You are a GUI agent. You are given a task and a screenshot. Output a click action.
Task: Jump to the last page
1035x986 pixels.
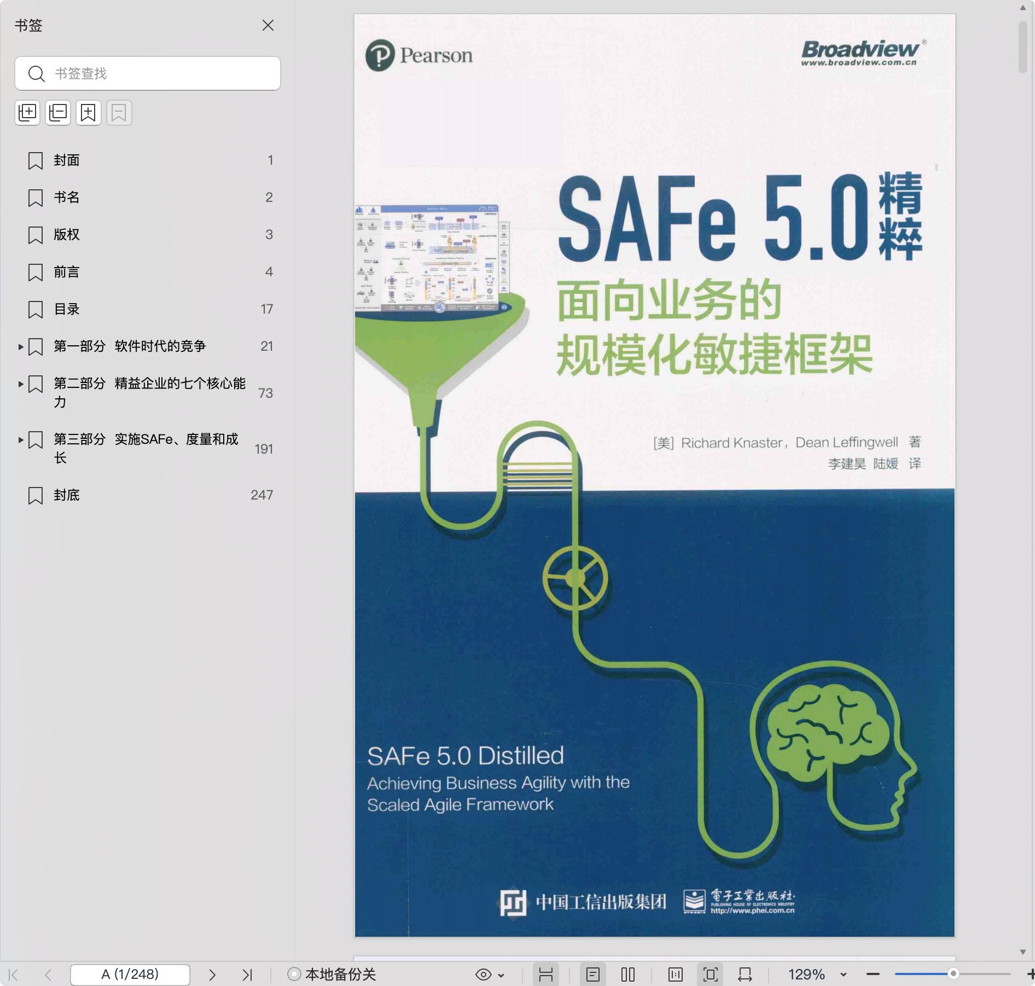[247, 975]
